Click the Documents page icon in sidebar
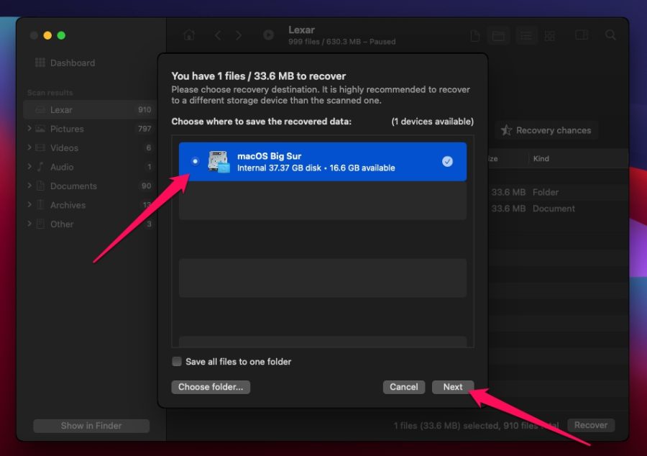Viewport: 647px width, 456px height. pos(40,186)
